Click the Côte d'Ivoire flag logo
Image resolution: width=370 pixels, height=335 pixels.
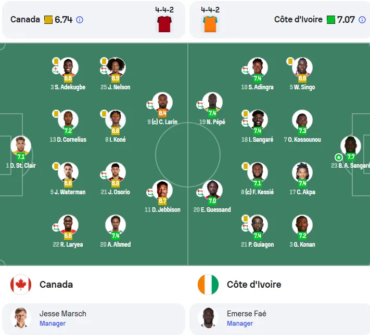(x=208, y=285)
